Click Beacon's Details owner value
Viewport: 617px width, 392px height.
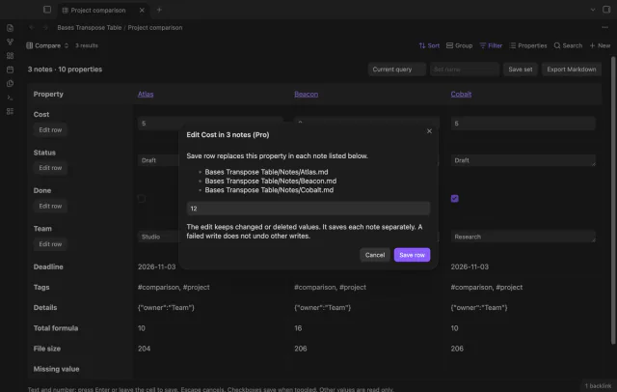[x=323, y=308]
